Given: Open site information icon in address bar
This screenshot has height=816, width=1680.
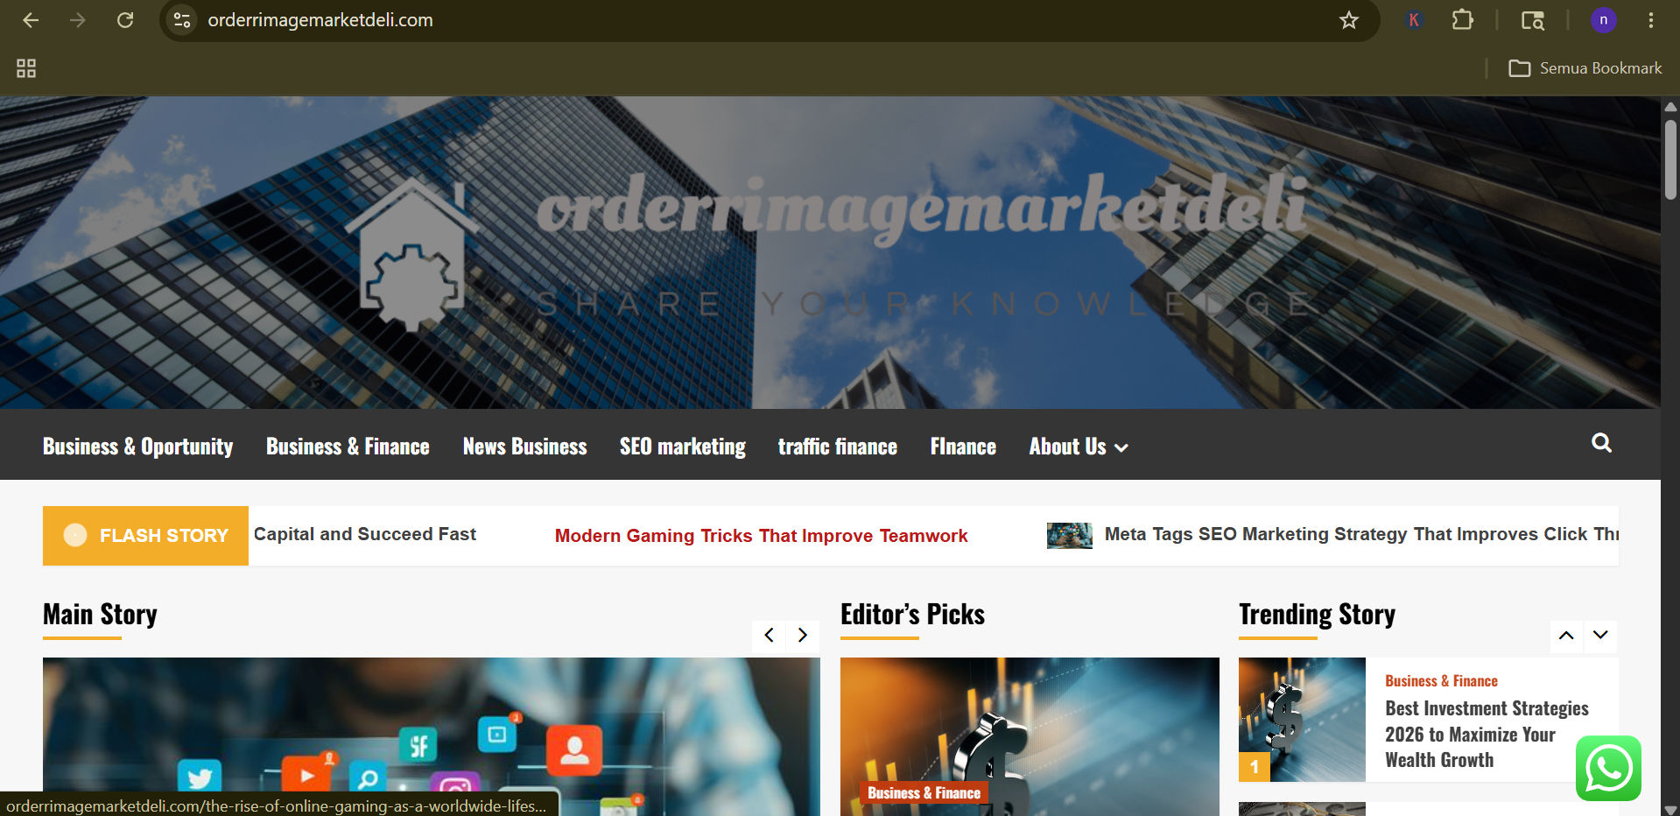Looking at the screenshot, I should 182,20.
